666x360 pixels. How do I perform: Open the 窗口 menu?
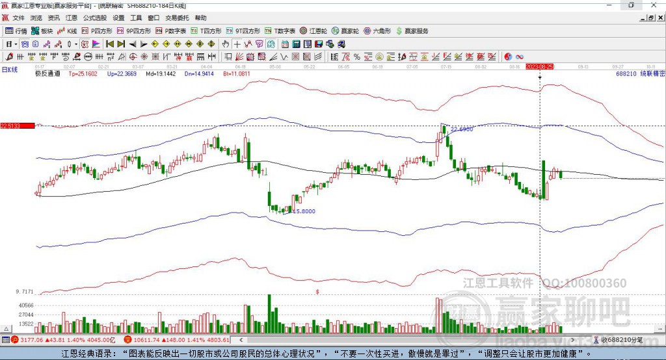pos(153,18)
